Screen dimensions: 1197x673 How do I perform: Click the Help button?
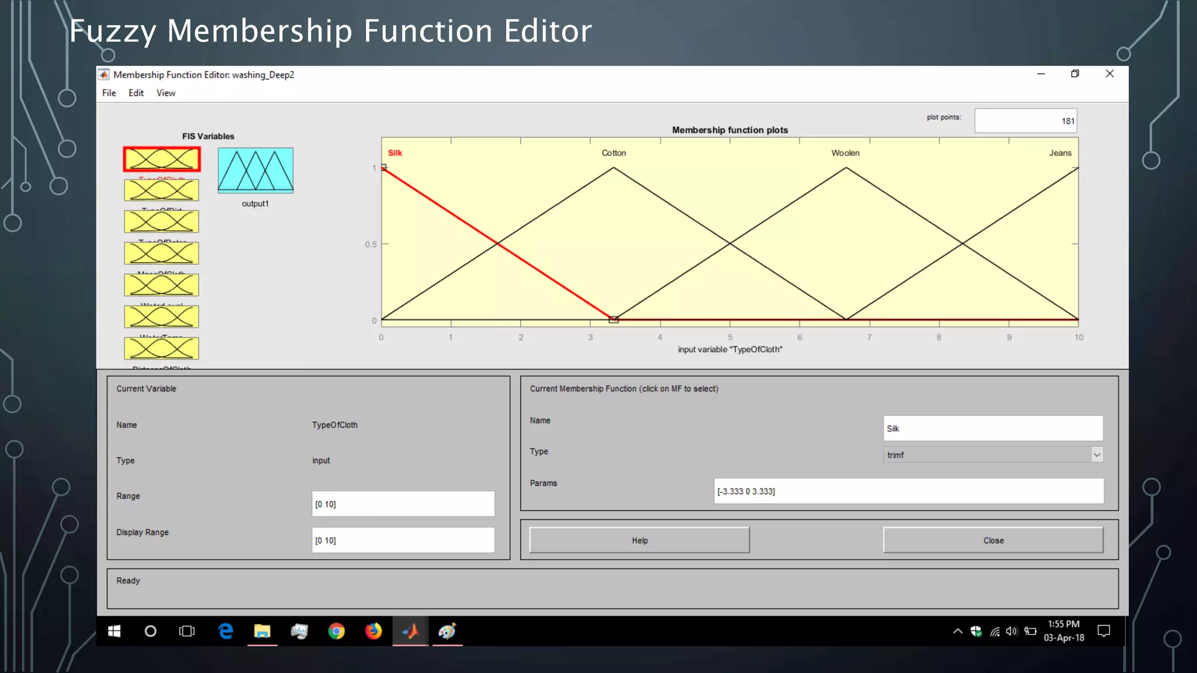pos(639,540)
